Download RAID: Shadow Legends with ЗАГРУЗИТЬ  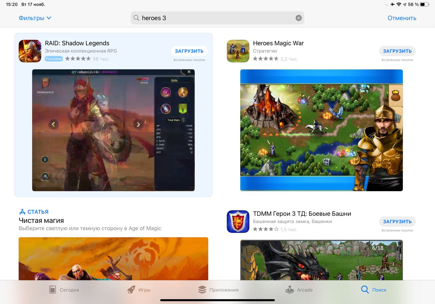[189, 51]
